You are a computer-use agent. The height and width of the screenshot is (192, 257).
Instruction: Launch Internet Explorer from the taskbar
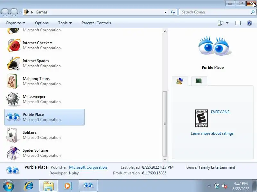[29, 186]
